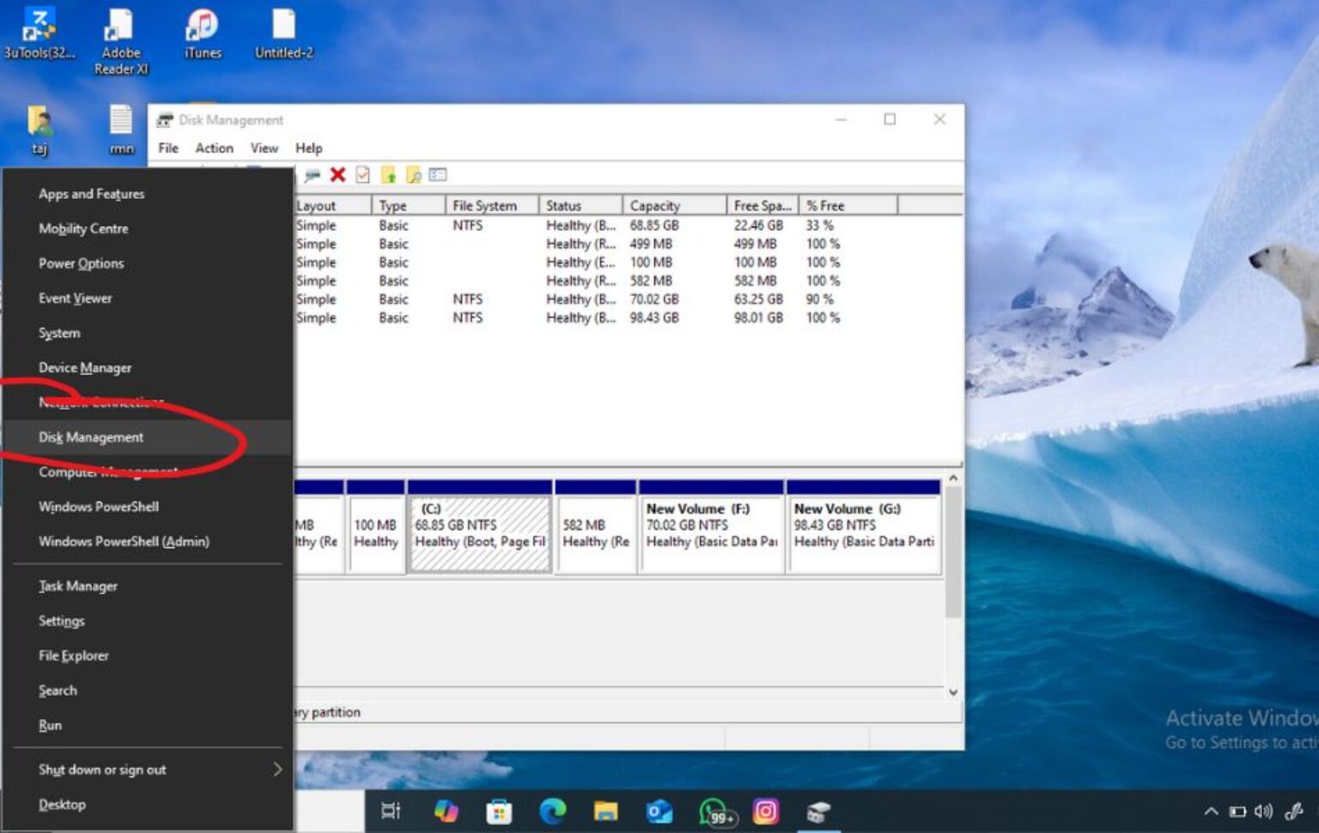
Task: Open Task Manager from the menu
Action: [77, 586]
